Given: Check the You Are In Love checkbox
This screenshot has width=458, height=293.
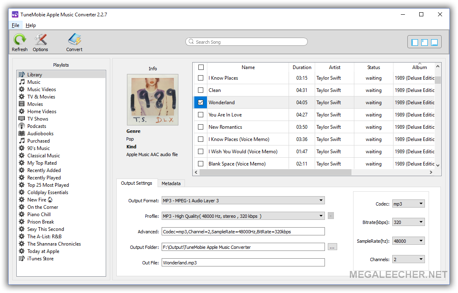Looking at the screenshot, I should tap(201, 115).
